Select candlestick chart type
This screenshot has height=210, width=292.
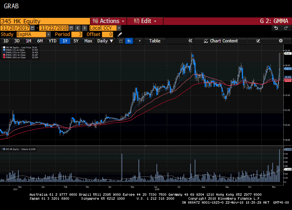tap(129, 41)
